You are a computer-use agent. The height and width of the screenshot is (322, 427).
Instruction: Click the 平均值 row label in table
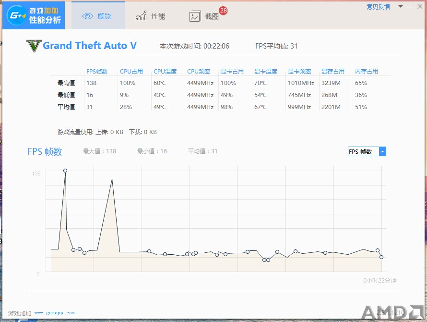click(x=66, y=107)
